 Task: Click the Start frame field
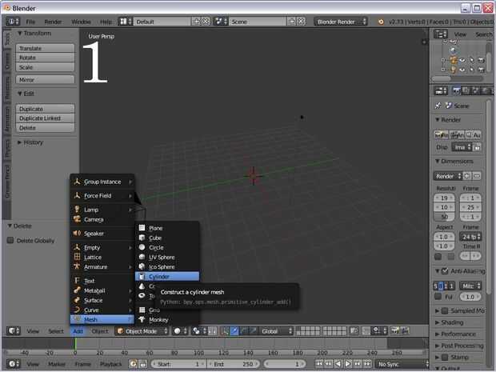(178, 364)
